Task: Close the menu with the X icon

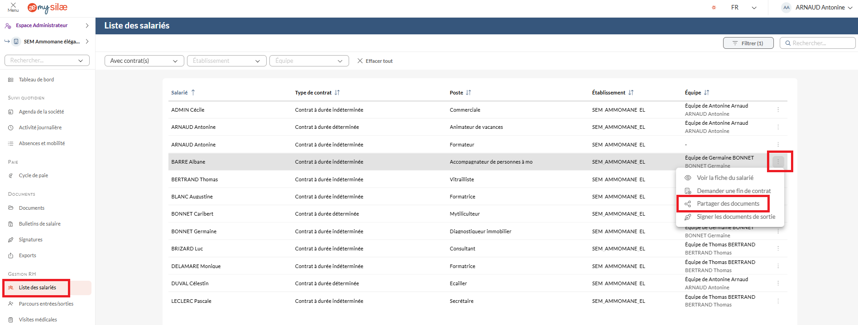Action: click(x=13, y=5)
